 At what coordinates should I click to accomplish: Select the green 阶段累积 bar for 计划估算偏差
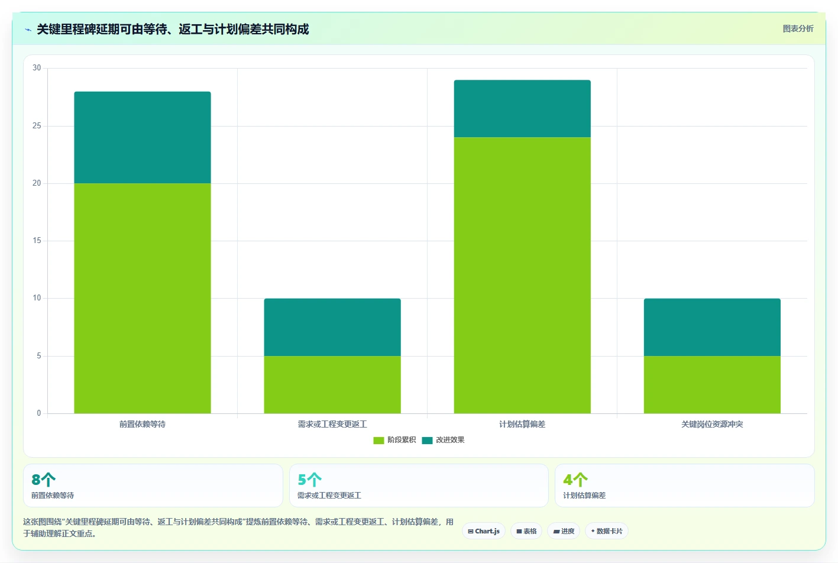pos(522,275)
